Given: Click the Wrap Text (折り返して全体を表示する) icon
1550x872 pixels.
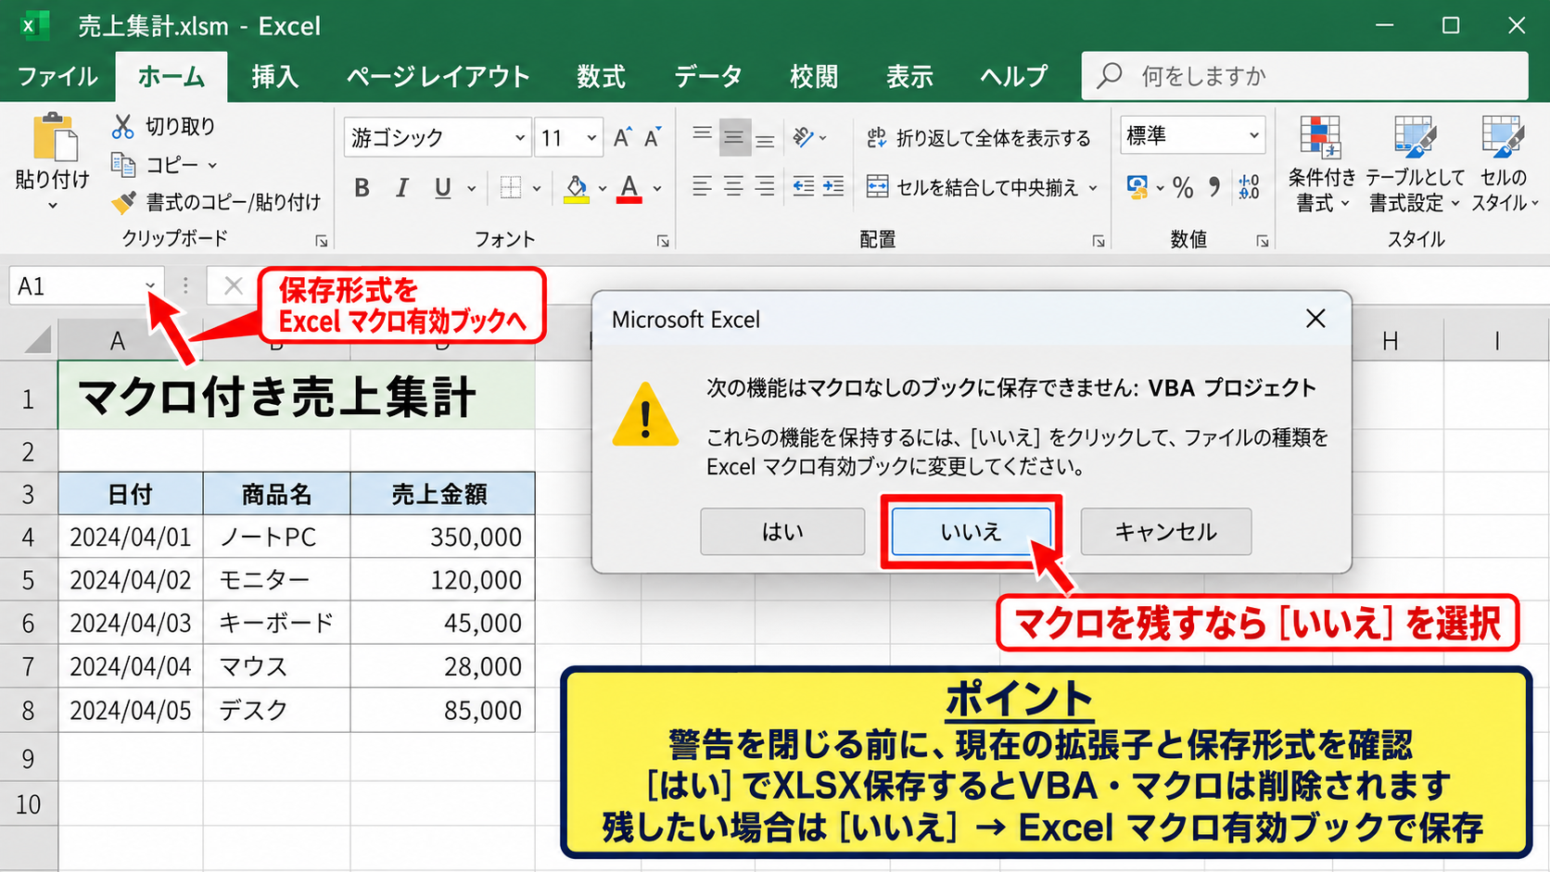Looking at the screenshot, I should point(876,138).
